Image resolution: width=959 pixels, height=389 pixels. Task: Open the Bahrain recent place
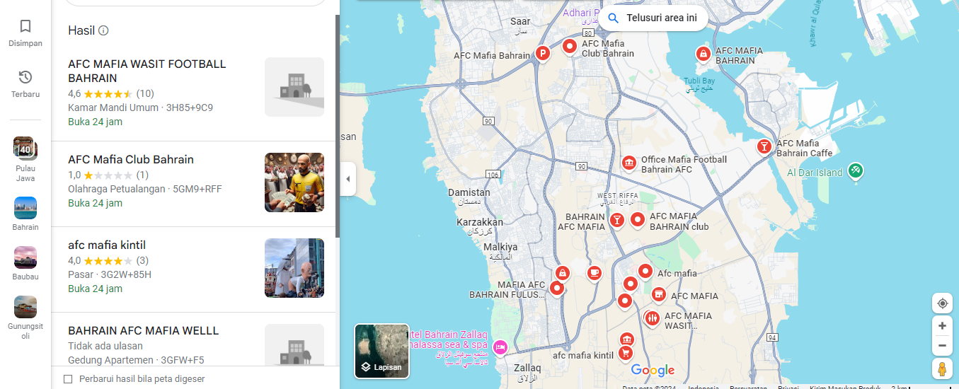click(25, 214)
